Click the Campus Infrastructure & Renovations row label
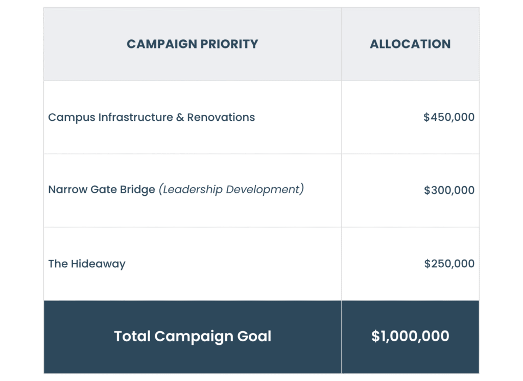 [151, 117]
